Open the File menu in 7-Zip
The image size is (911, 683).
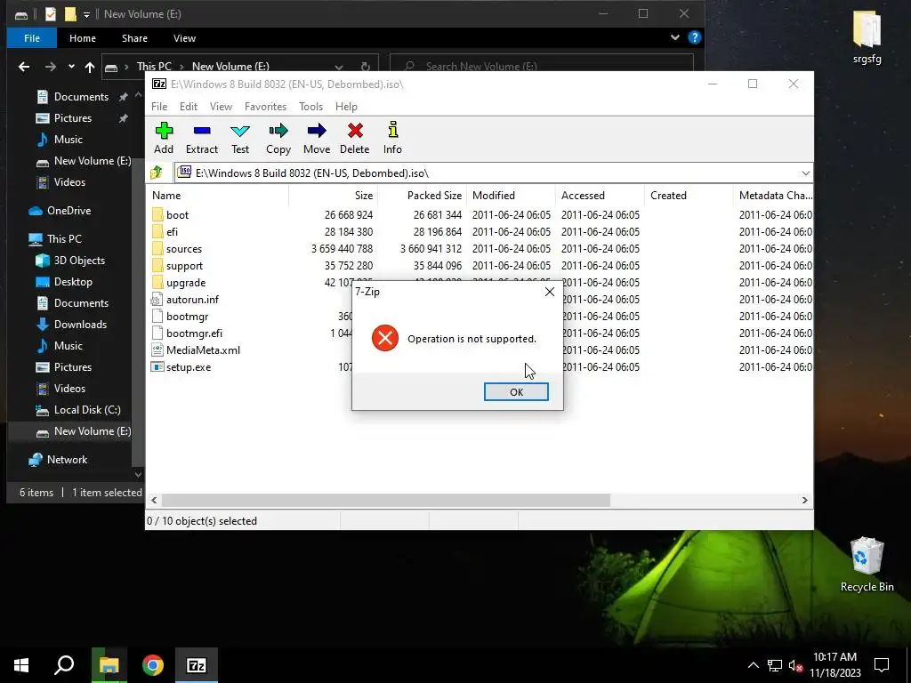(x=159, y=107)
